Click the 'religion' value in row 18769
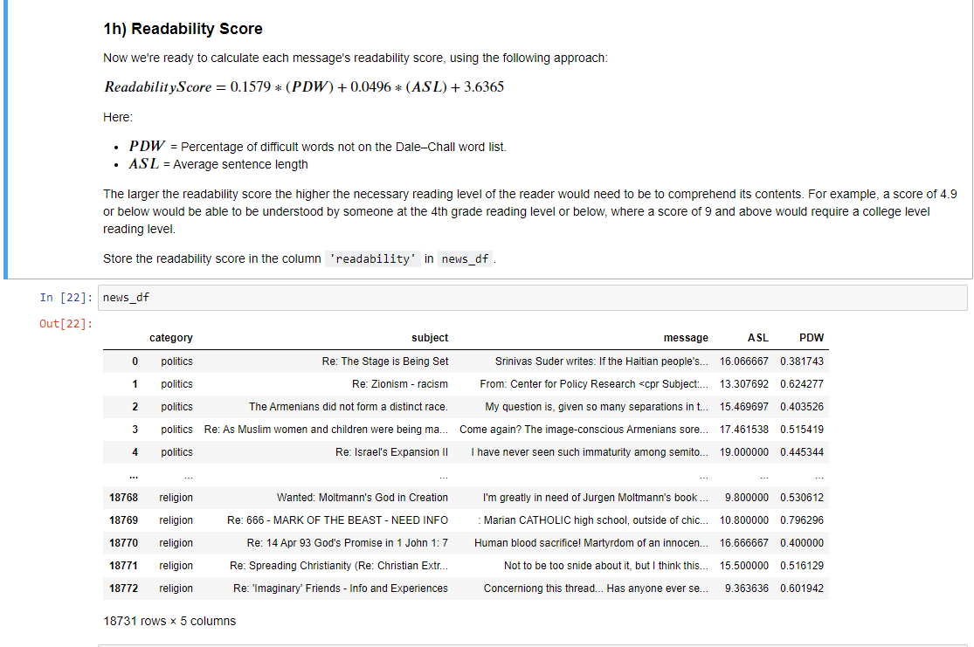 [x=177, y=520]
